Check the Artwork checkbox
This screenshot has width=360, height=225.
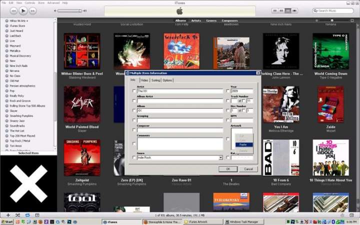pyautogui.click(x=228, y=138)
